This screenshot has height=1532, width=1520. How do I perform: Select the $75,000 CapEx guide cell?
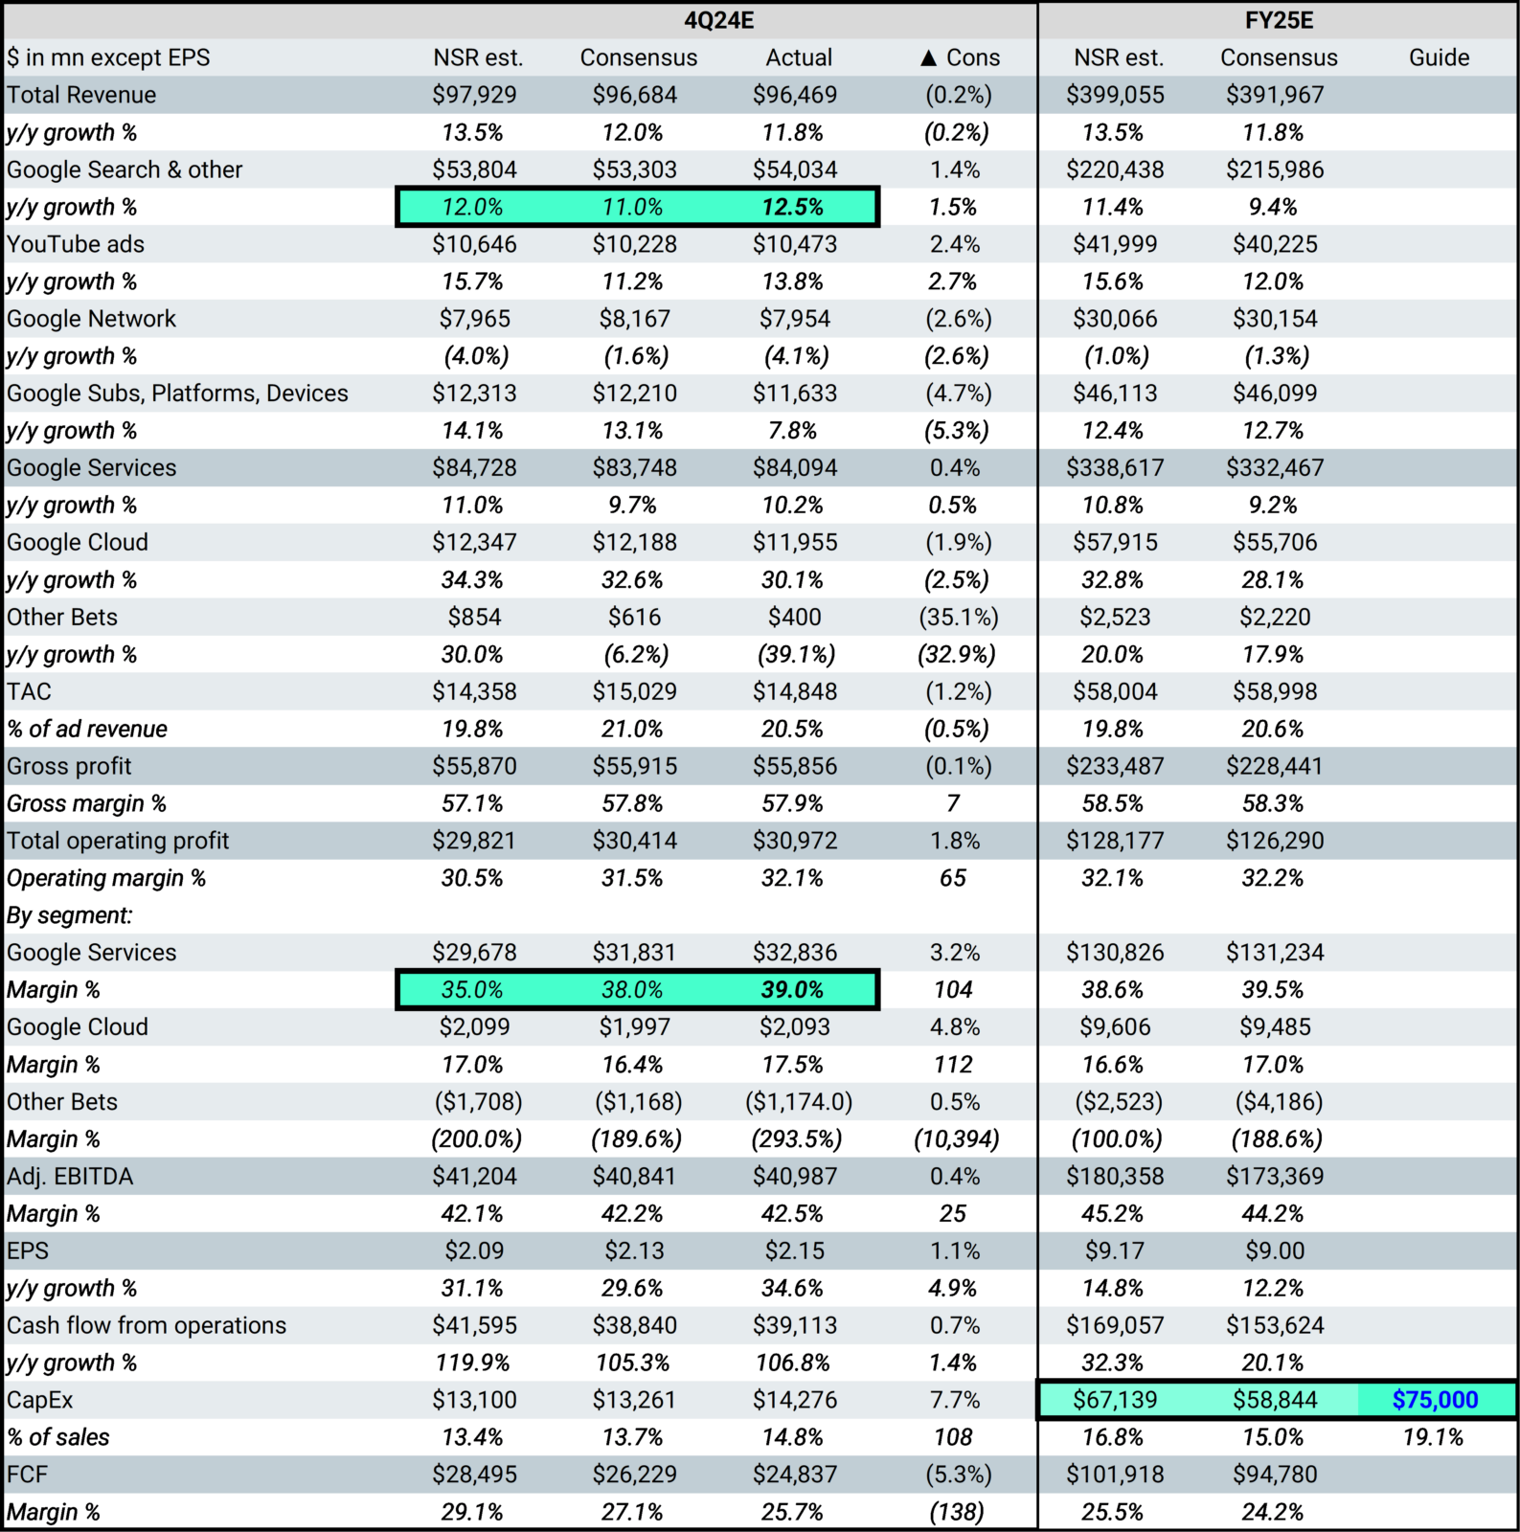pyautogui.click(x=1436, y=1401)
